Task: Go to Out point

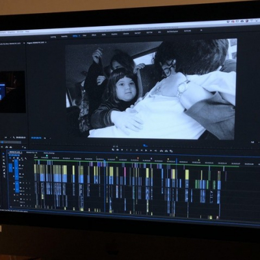Action: 155,151
